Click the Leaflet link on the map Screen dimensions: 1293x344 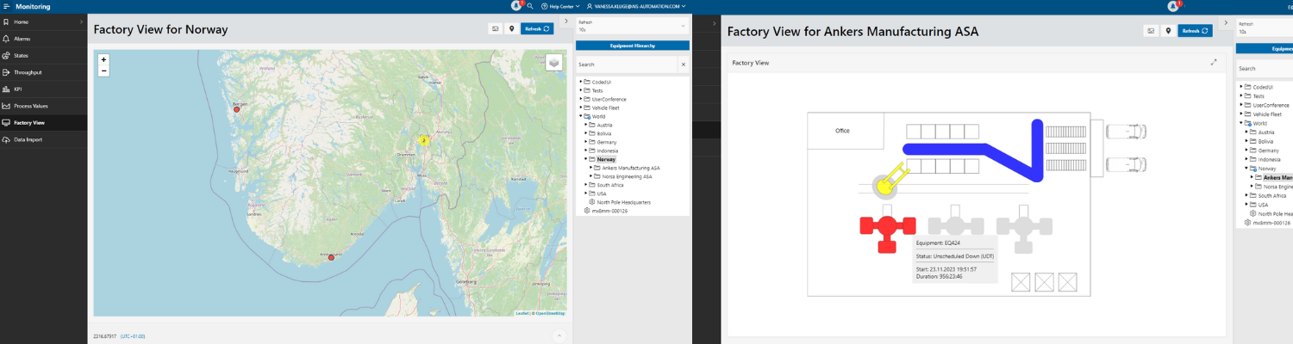coord(522,313)
